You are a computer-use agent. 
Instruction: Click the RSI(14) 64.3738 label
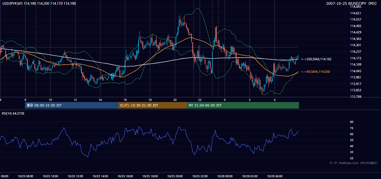click(13, 113)
